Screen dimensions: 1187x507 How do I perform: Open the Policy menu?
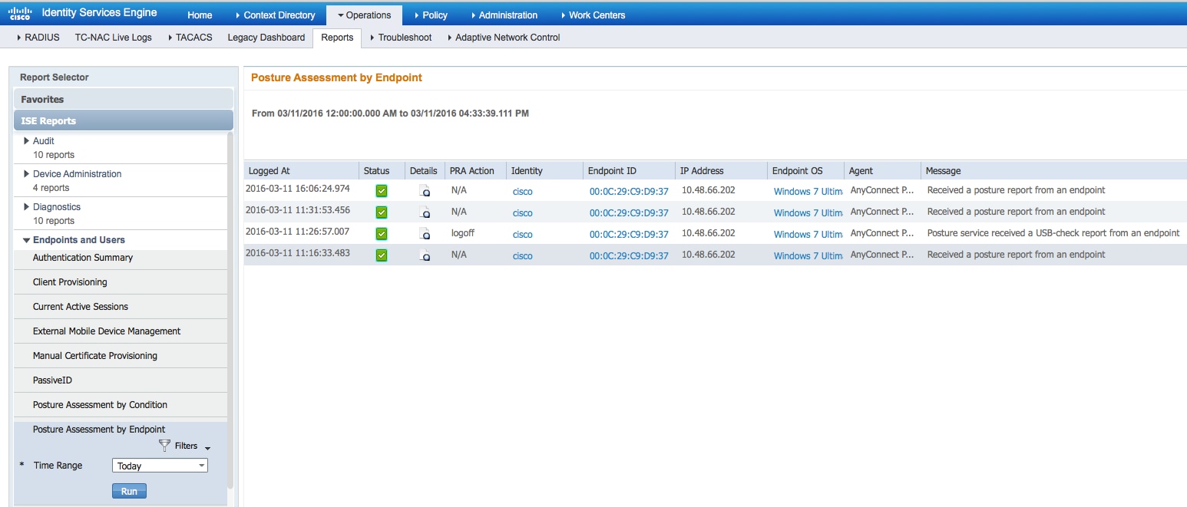tap(431, 15)
